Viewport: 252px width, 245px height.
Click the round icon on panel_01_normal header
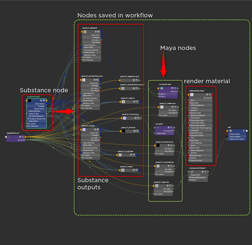pyautogui.click(x=95, y=129)
